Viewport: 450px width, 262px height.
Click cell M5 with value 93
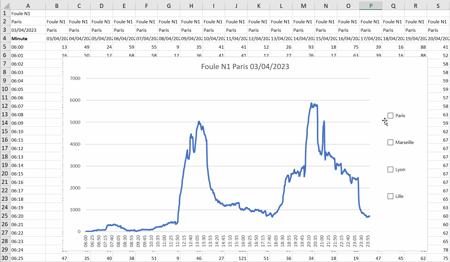303,47
